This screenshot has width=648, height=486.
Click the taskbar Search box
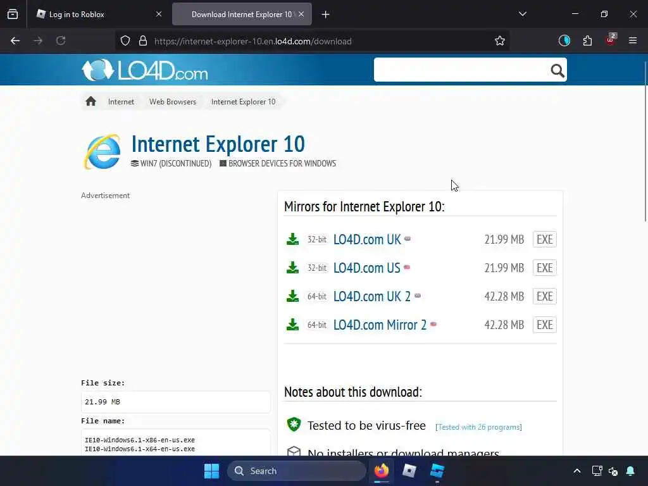297,471
